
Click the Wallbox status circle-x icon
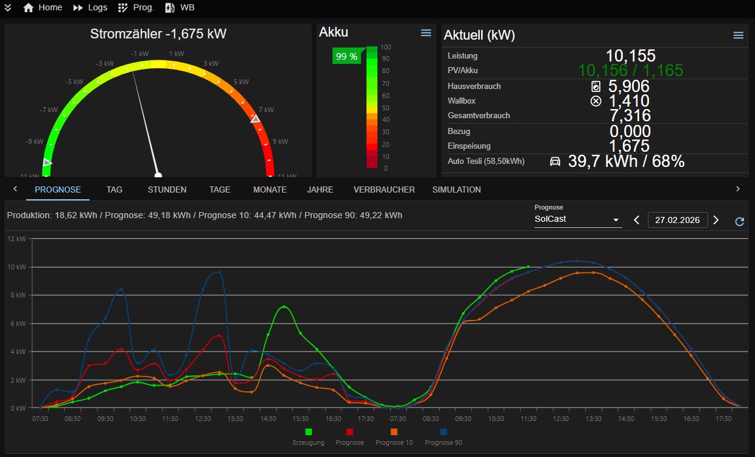coord(596,101)
